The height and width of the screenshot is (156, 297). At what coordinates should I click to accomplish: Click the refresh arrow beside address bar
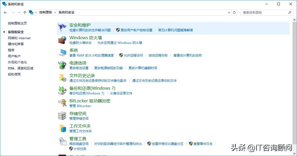tap(235, 12)
